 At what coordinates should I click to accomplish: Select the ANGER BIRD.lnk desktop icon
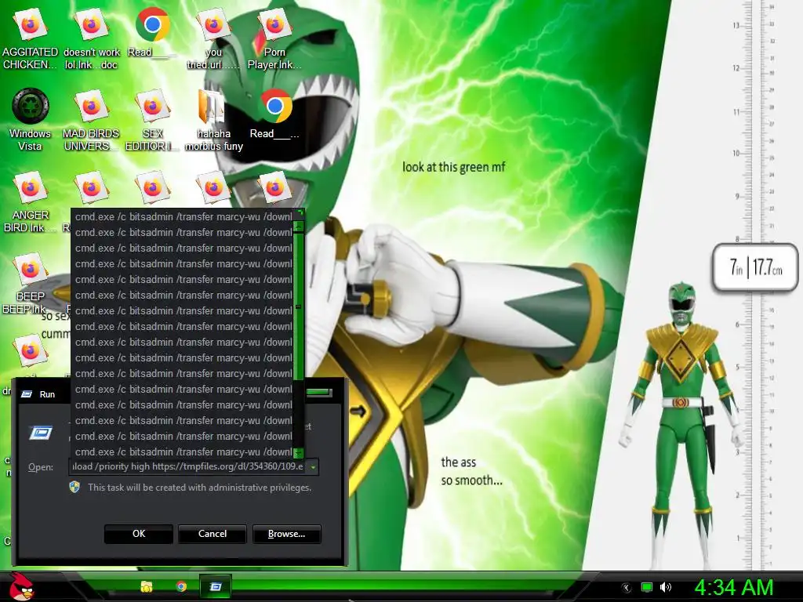click(30, 202)
